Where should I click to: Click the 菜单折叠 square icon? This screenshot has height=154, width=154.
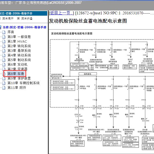coord(18,18)
